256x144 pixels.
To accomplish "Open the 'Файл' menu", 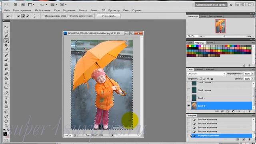I will click(x=7, y=10).
